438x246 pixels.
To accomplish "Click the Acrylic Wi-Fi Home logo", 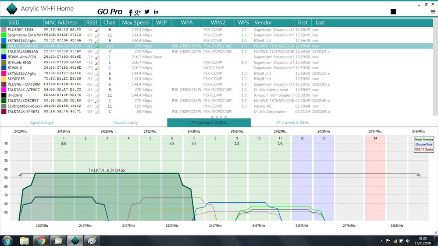I will pos(12,9).
